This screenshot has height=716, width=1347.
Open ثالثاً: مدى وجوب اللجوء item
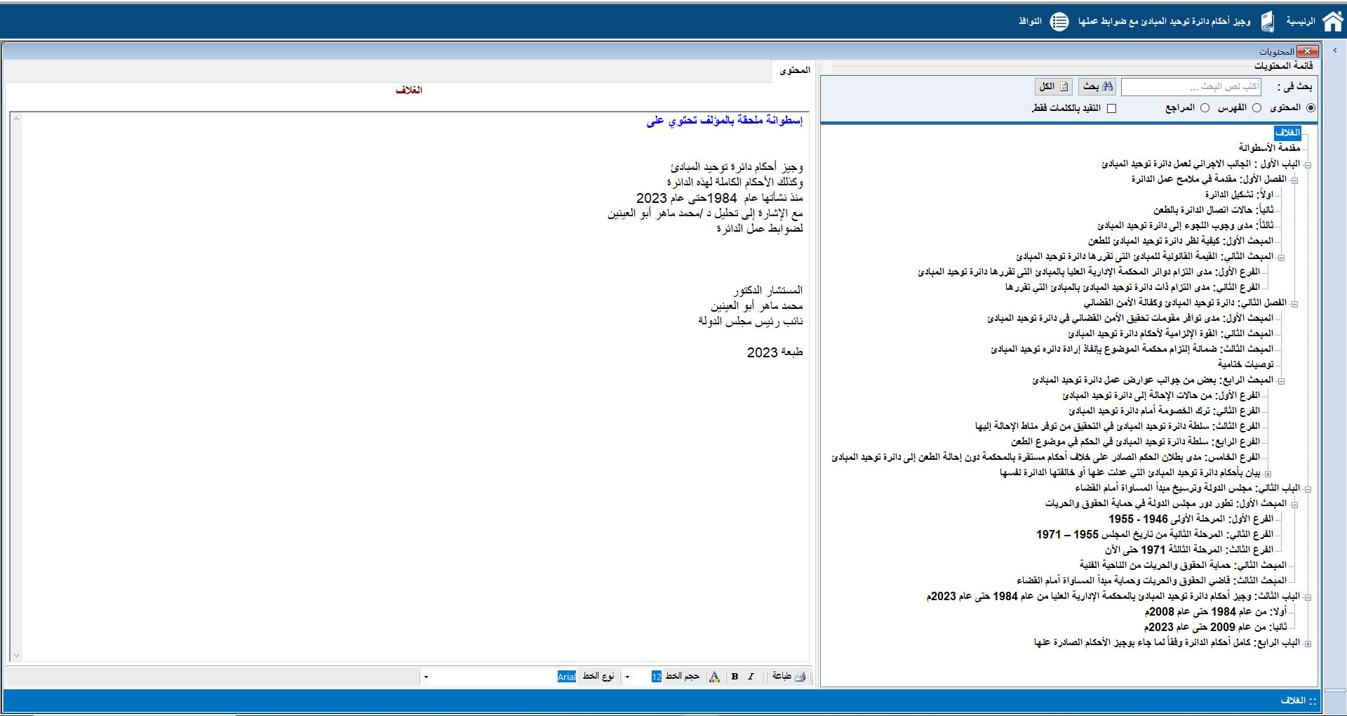1186,225
